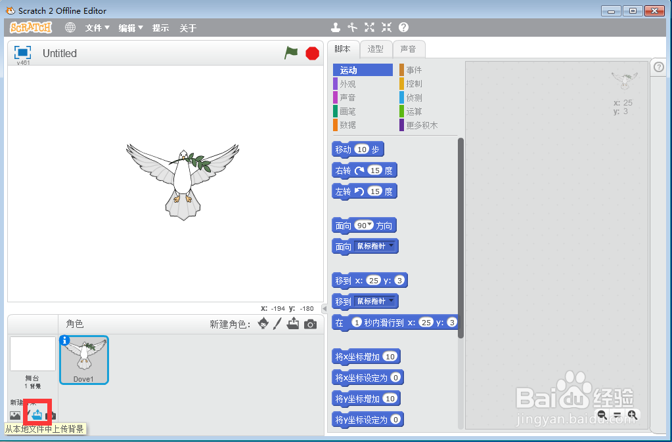Click value in 将x坐标设定为 block
This screenshot has height=442, width=672.
395,377
